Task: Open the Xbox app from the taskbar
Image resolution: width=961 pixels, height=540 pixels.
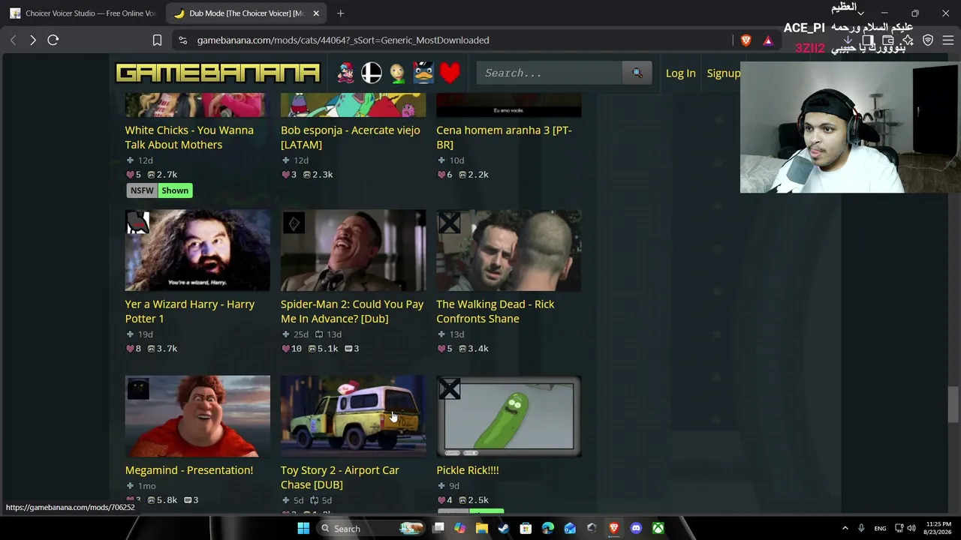Action: point(658,528)
